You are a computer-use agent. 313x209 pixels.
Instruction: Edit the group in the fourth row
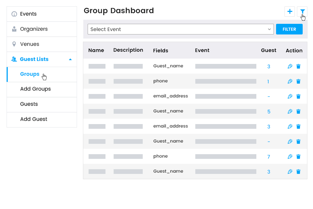290,111
